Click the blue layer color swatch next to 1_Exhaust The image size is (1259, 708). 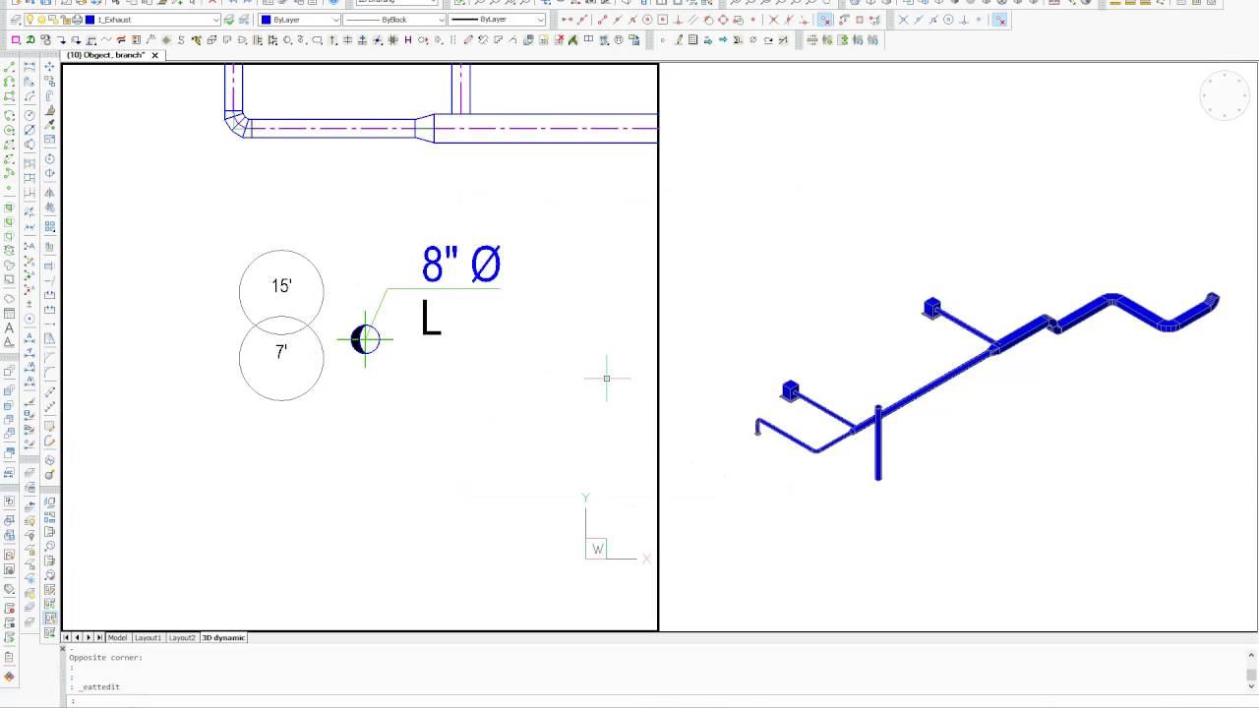point(90,20)
